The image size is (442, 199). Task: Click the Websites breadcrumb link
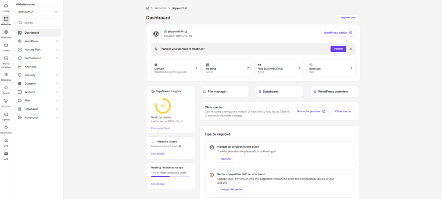point(161,8)
